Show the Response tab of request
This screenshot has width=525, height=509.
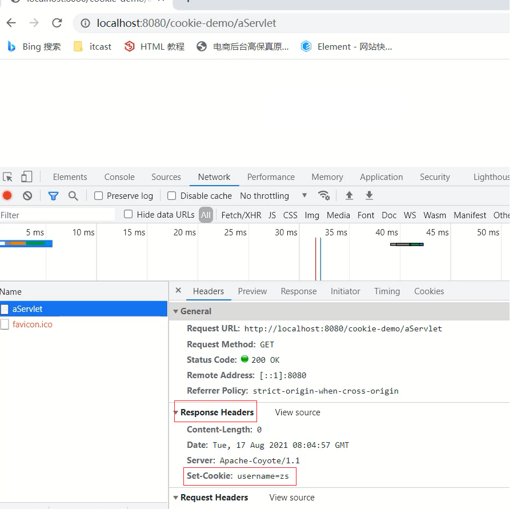299,291
